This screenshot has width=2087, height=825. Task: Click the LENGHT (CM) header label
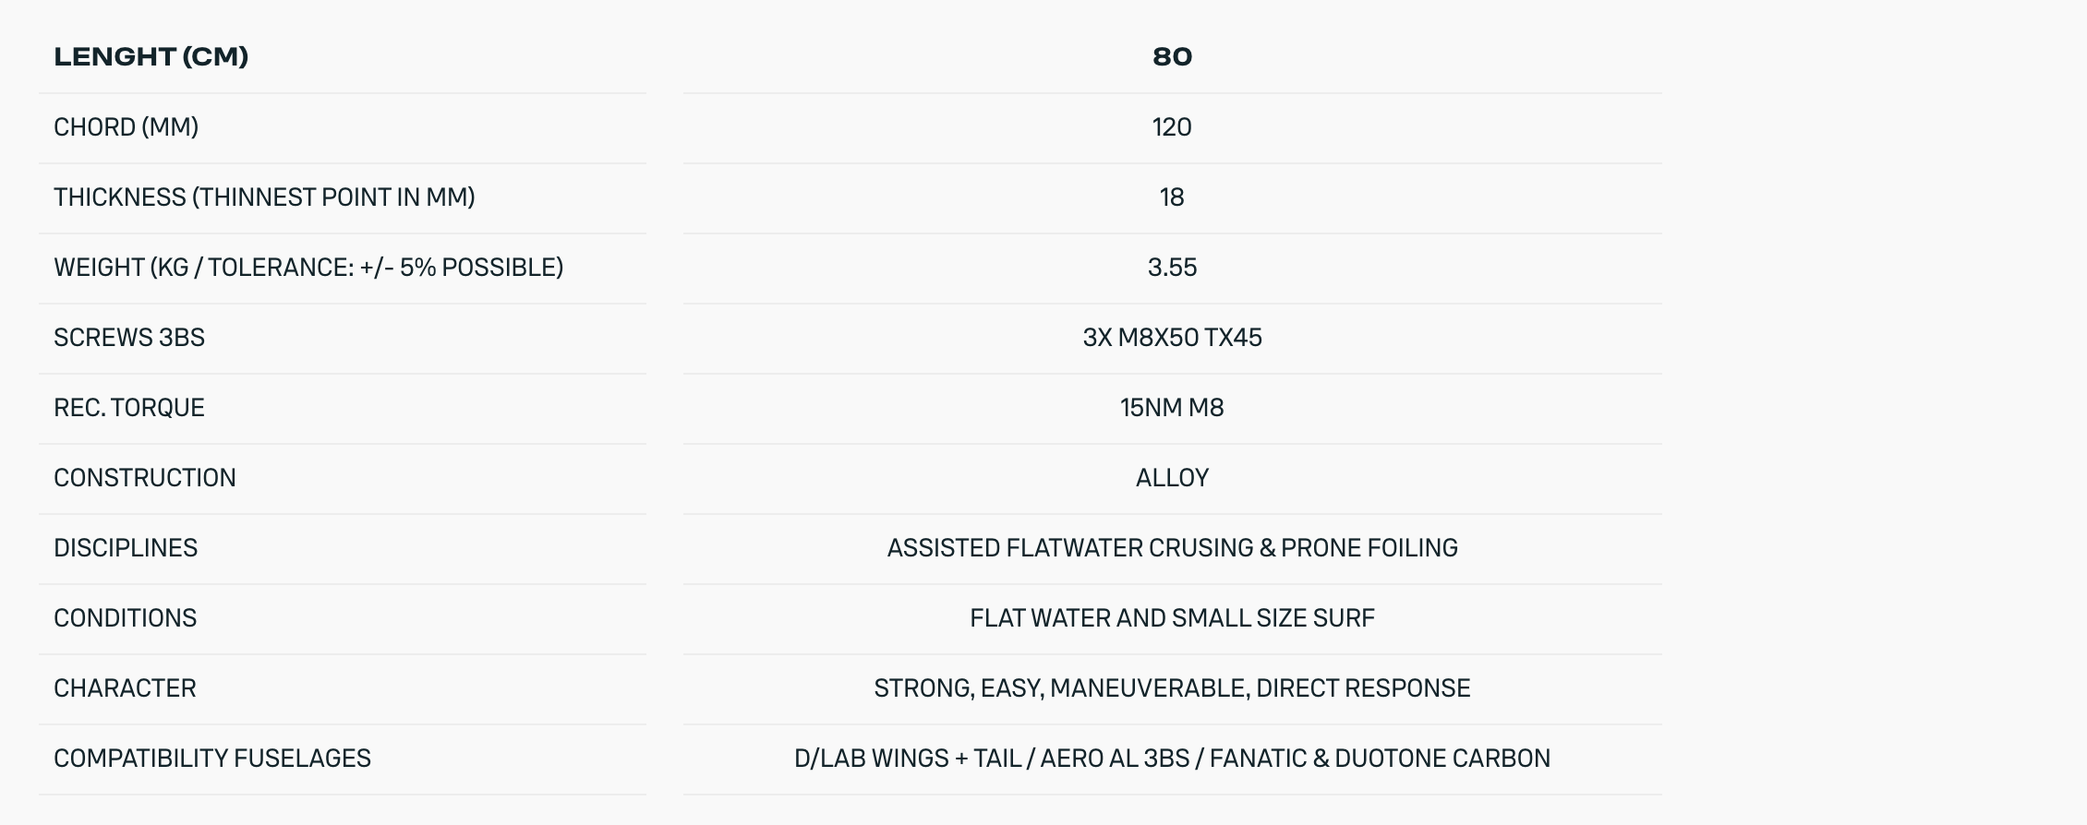tap(151, 57)
